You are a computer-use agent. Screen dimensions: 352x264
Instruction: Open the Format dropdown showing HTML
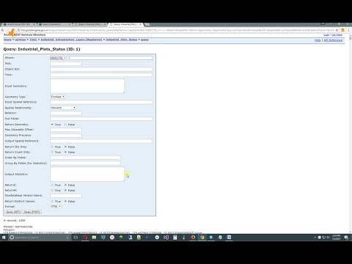[x=56, y=206]
